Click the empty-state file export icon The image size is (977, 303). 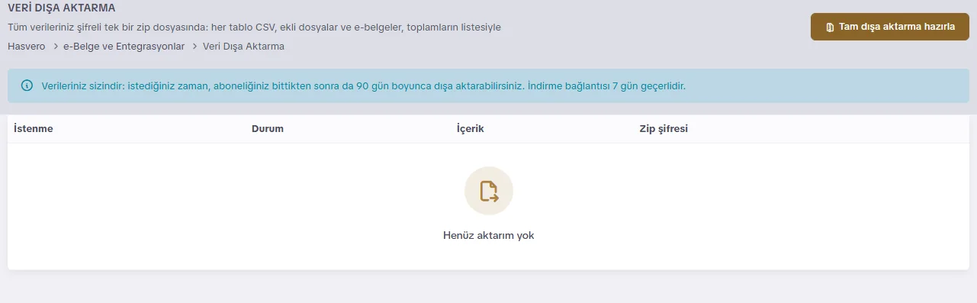coord(489,191)
